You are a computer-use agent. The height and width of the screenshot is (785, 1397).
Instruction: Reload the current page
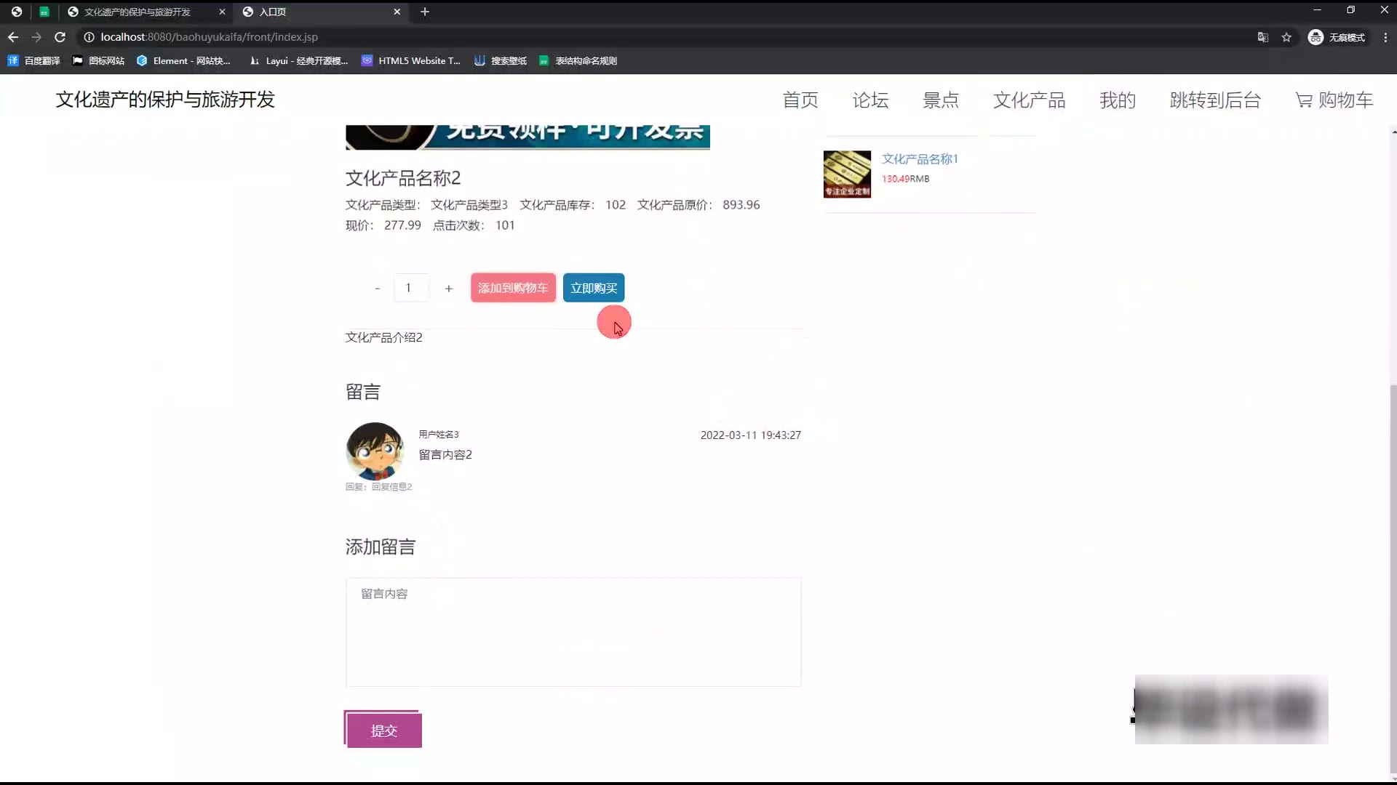(x=60, y=37)
